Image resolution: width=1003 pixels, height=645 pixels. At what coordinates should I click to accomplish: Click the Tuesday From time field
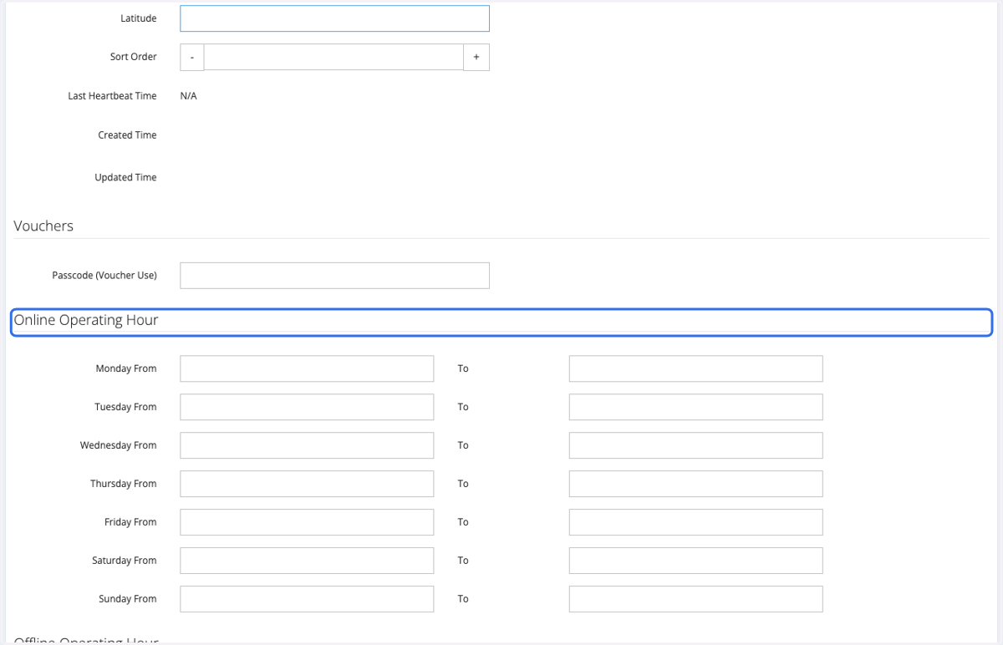(x=307, y=407)
